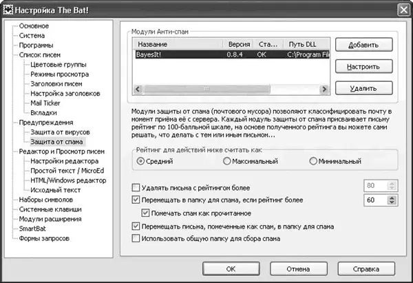Select Настройки редактора item
This screenshot has height=283, width=413.
(64, 161)
